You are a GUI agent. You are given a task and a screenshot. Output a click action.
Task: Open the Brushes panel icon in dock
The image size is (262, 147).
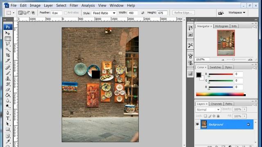pos(190,56)
